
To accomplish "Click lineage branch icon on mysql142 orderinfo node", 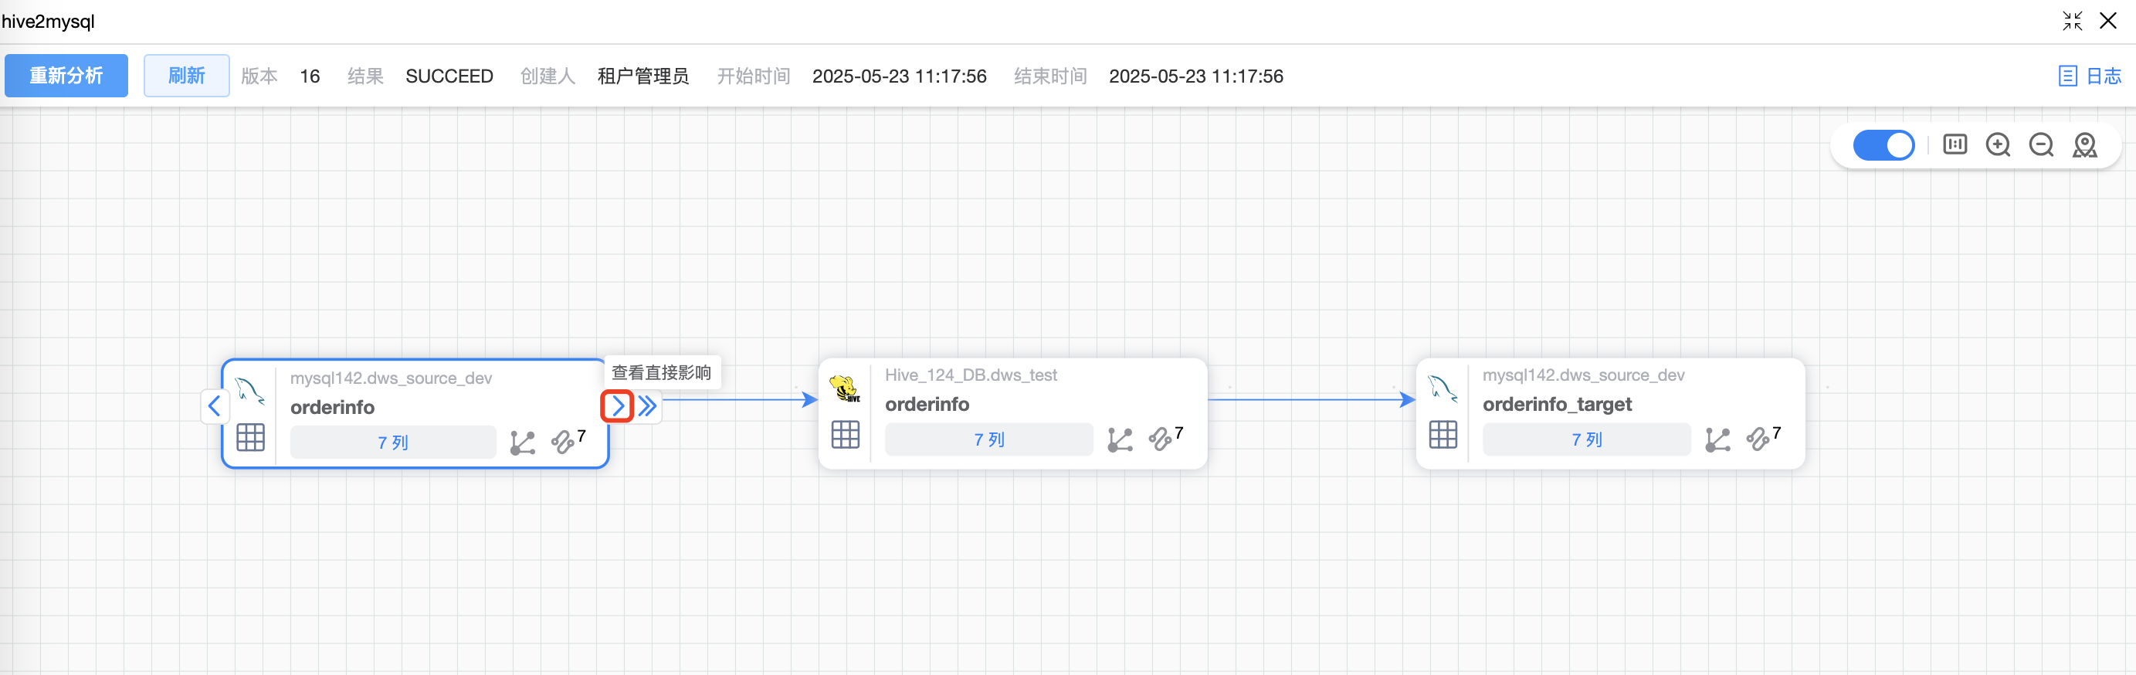I will click(522, 443).
